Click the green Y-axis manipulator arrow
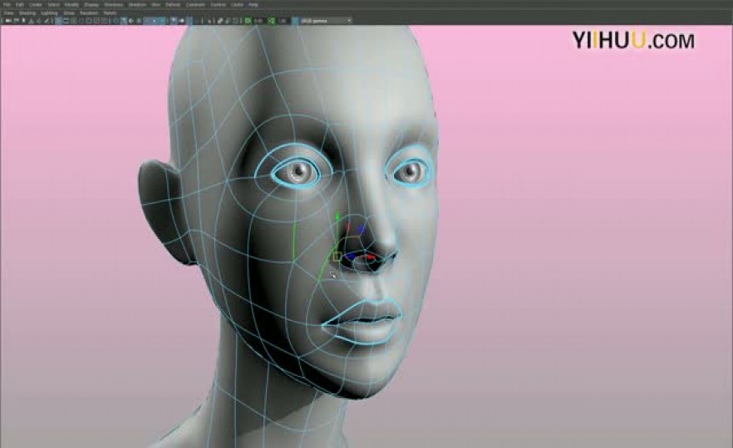The height and width of the screenshot is (448, 733). point(337,217)
